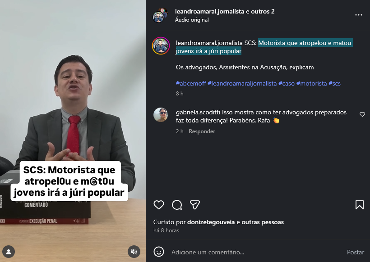View 'outras pessoas' who liked
This screenshot has width=370, height=262.
click(x=263, y=222)
